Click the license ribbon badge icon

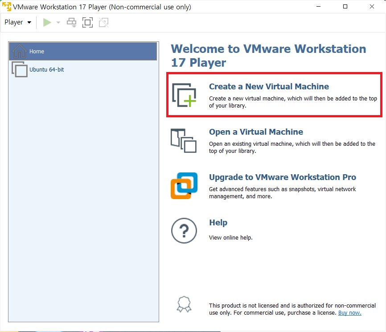click(184, 304)
